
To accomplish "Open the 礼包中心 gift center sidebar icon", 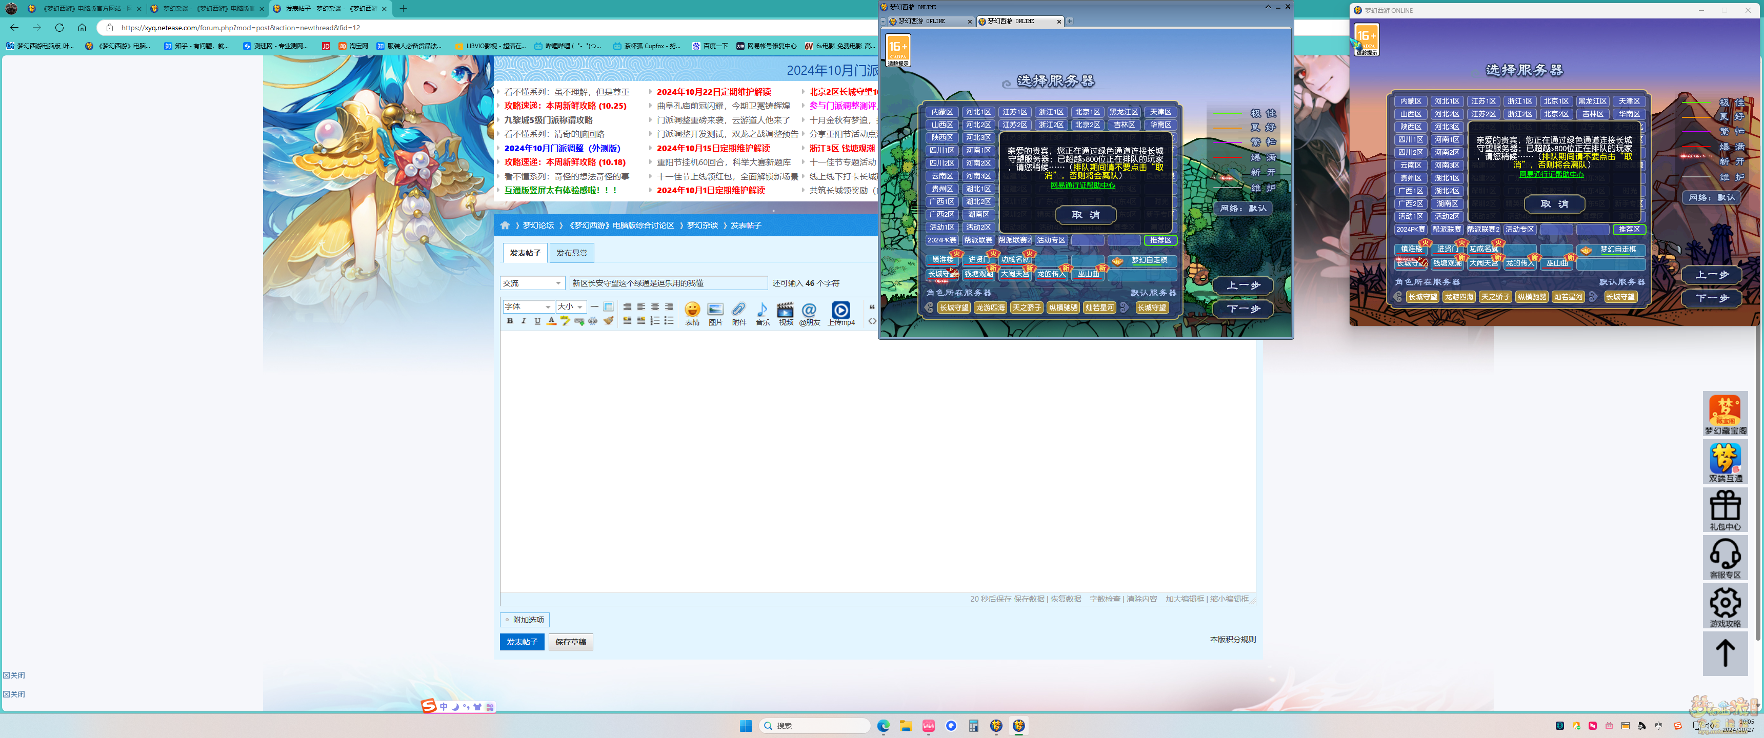I will point(1725,509).
